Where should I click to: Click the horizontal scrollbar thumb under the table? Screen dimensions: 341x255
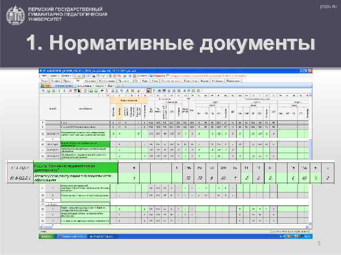click(47, 227)
